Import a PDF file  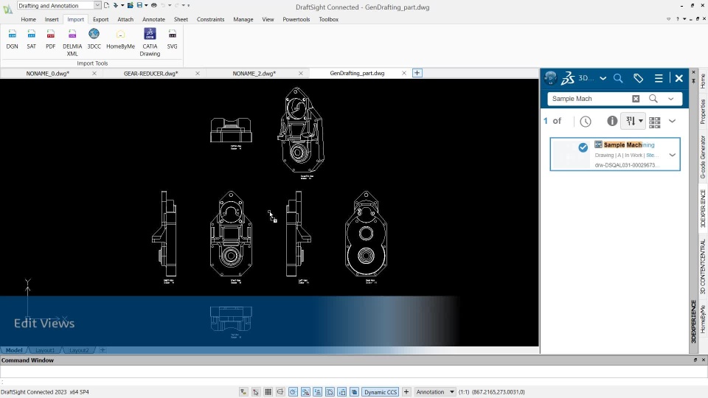51,39
